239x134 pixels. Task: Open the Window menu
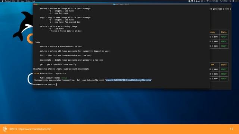(x=28, y=1)
